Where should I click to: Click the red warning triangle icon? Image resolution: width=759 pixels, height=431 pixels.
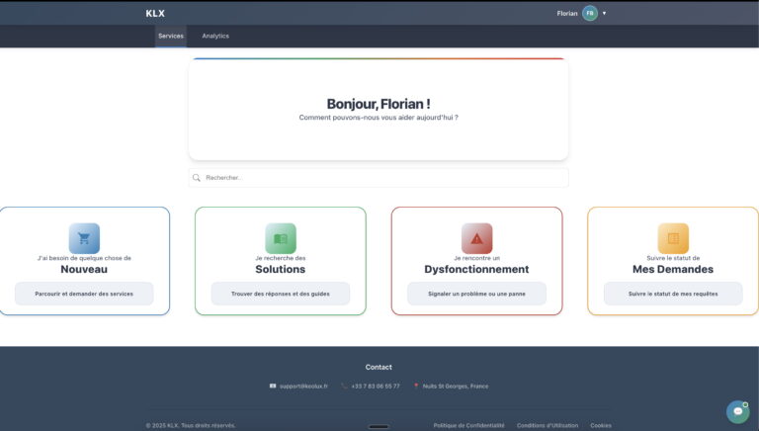point(476,238)
